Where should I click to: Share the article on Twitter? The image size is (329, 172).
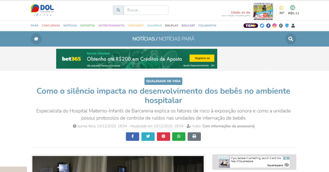[x=148, y=136]
